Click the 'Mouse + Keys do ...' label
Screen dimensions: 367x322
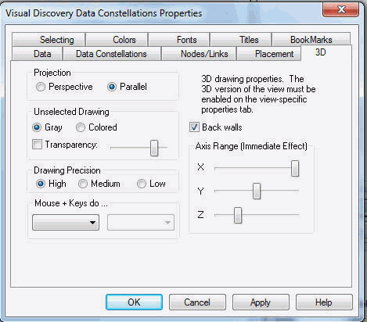71,203
